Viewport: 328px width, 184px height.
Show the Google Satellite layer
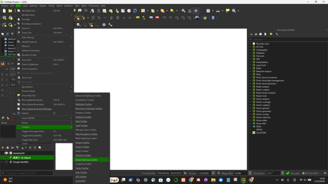pyautogui.click(x=6, y=162)
